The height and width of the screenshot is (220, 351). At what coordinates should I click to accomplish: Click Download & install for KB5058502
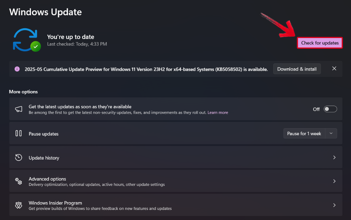click(x=297, y=69)
